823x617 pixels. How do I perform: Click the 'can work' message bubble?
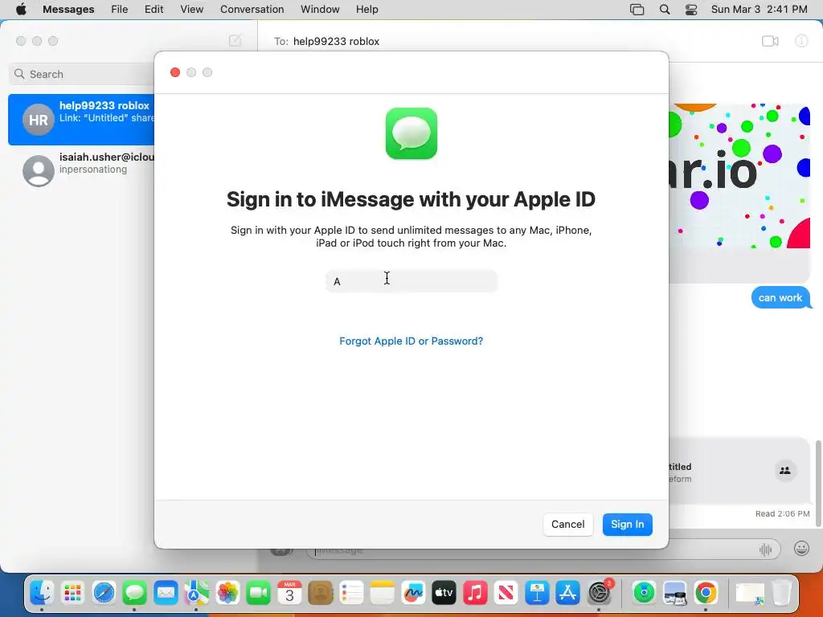coord(780,297)
